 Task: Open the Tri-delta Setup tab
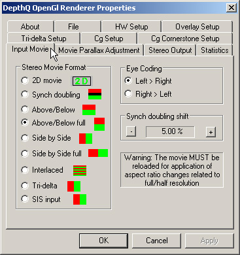(44, 39)
